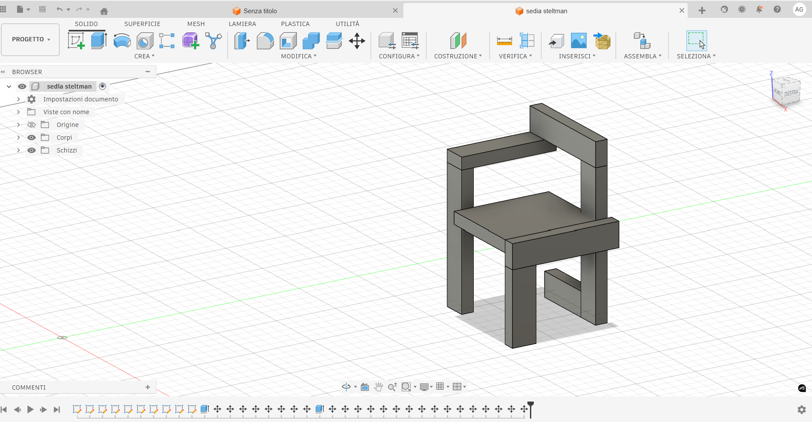The image size is (812, 422).
Task: Expand Impostazioni documento node
Action: (x=18, y=99)
